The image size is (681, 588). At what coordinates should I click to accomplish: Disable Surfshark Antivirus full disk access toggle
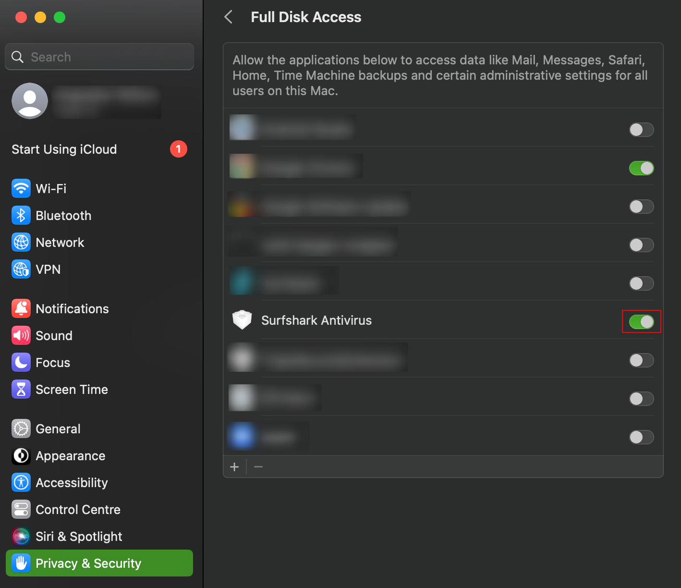coord(641,321)
